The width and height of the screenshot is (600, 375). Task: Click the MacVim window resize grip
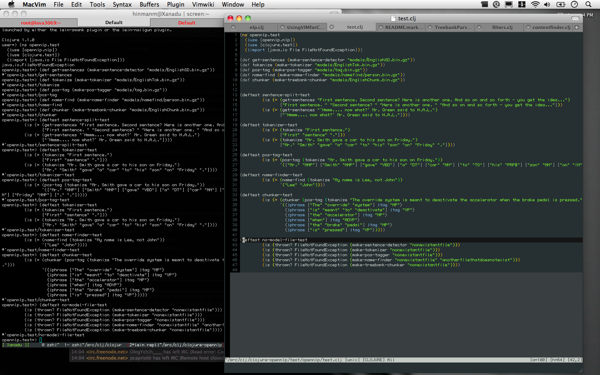(580, 370)
